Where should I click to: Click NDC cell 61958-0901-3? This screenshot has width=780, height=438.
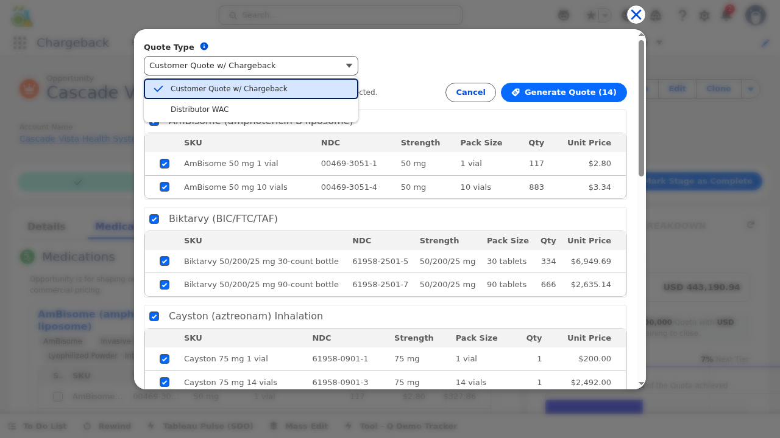[341, 382]
